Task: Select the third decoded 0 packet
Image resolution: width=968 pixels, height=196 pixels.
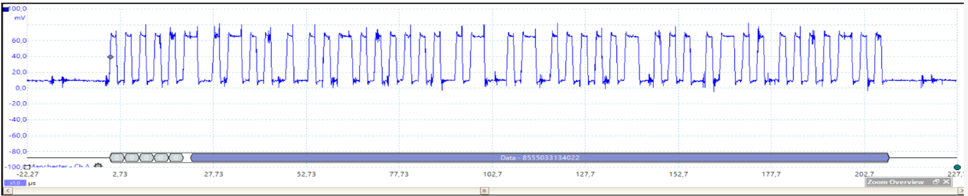Action: 147,157
